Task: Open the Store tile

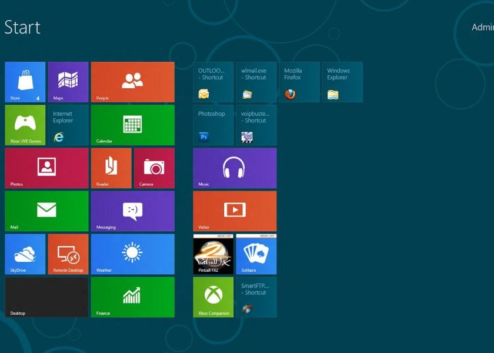Action: tap(25, 82)
